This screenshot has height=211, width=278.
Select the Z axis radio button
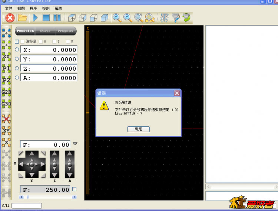[x=17, y=68]
